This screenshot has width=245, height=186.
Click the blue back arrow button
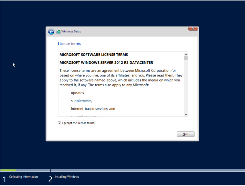click(x=51, y=32)
